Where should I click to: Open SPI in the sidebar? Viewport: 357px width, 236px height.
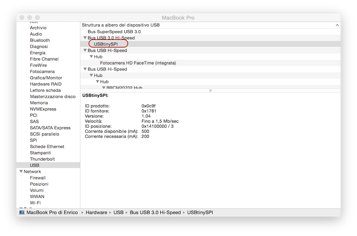point(33,141)
